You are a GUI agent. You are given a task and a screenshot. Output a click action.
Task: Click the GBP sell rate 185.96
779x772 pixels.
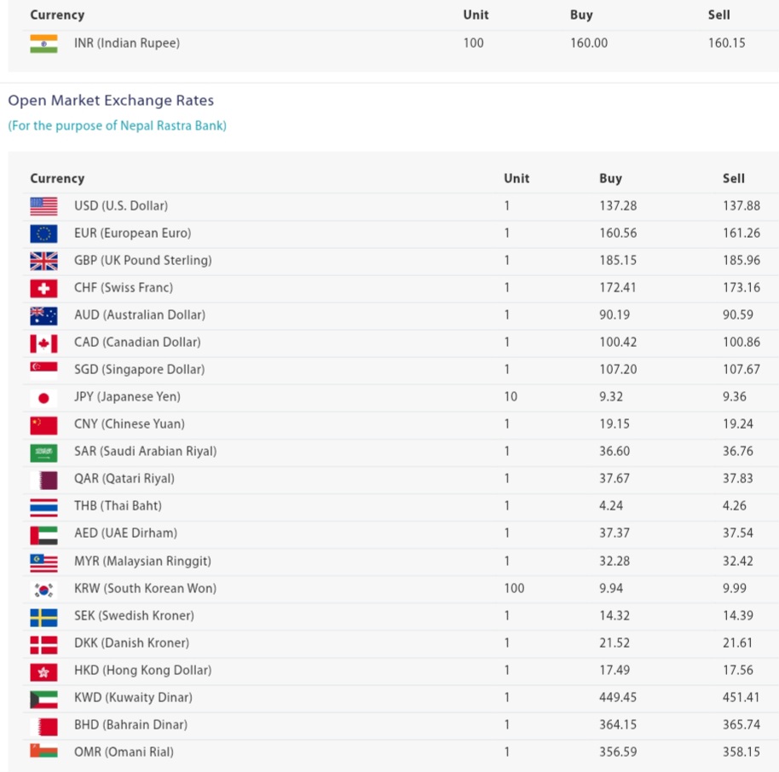coord(741,261)
